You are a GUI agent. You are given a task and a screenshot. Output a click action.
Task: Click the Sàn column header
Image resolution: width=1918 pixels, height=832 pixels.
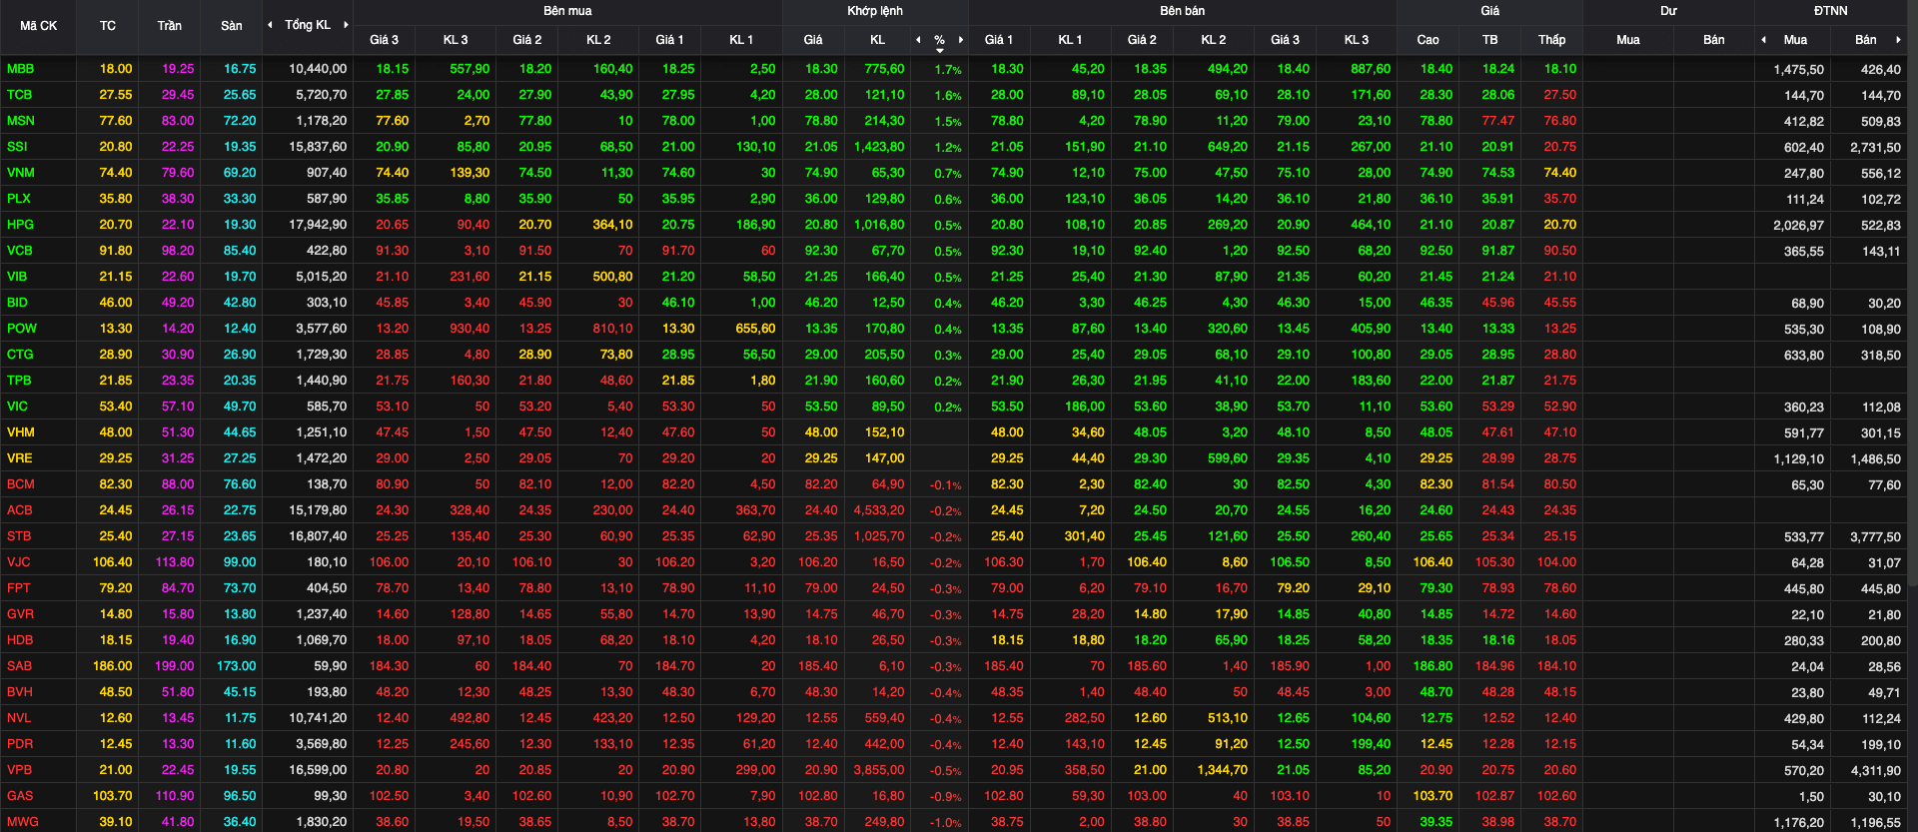pyautogui.click(x=232, y=26)
